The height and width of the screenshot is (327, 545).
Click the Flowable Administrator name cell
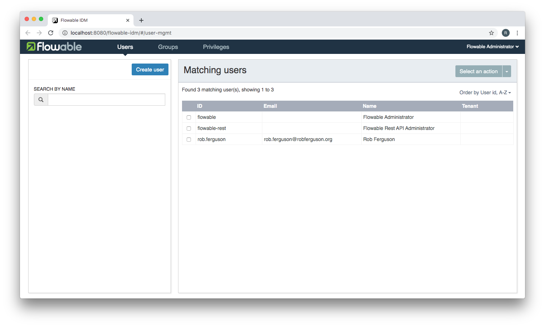[411, 117]
